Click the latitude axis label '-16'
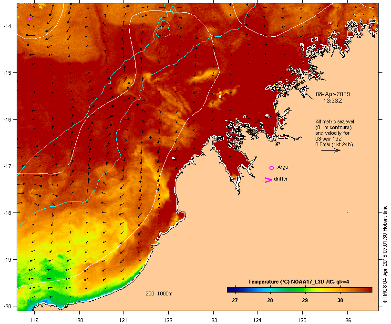 [7, 120]
